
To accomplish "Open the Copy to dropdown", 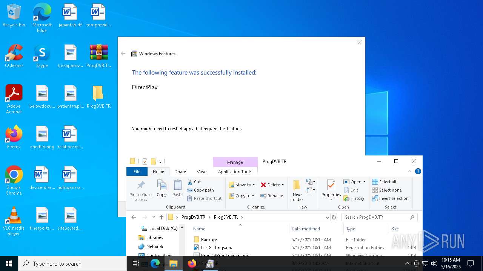I will [x=242, y=196].
